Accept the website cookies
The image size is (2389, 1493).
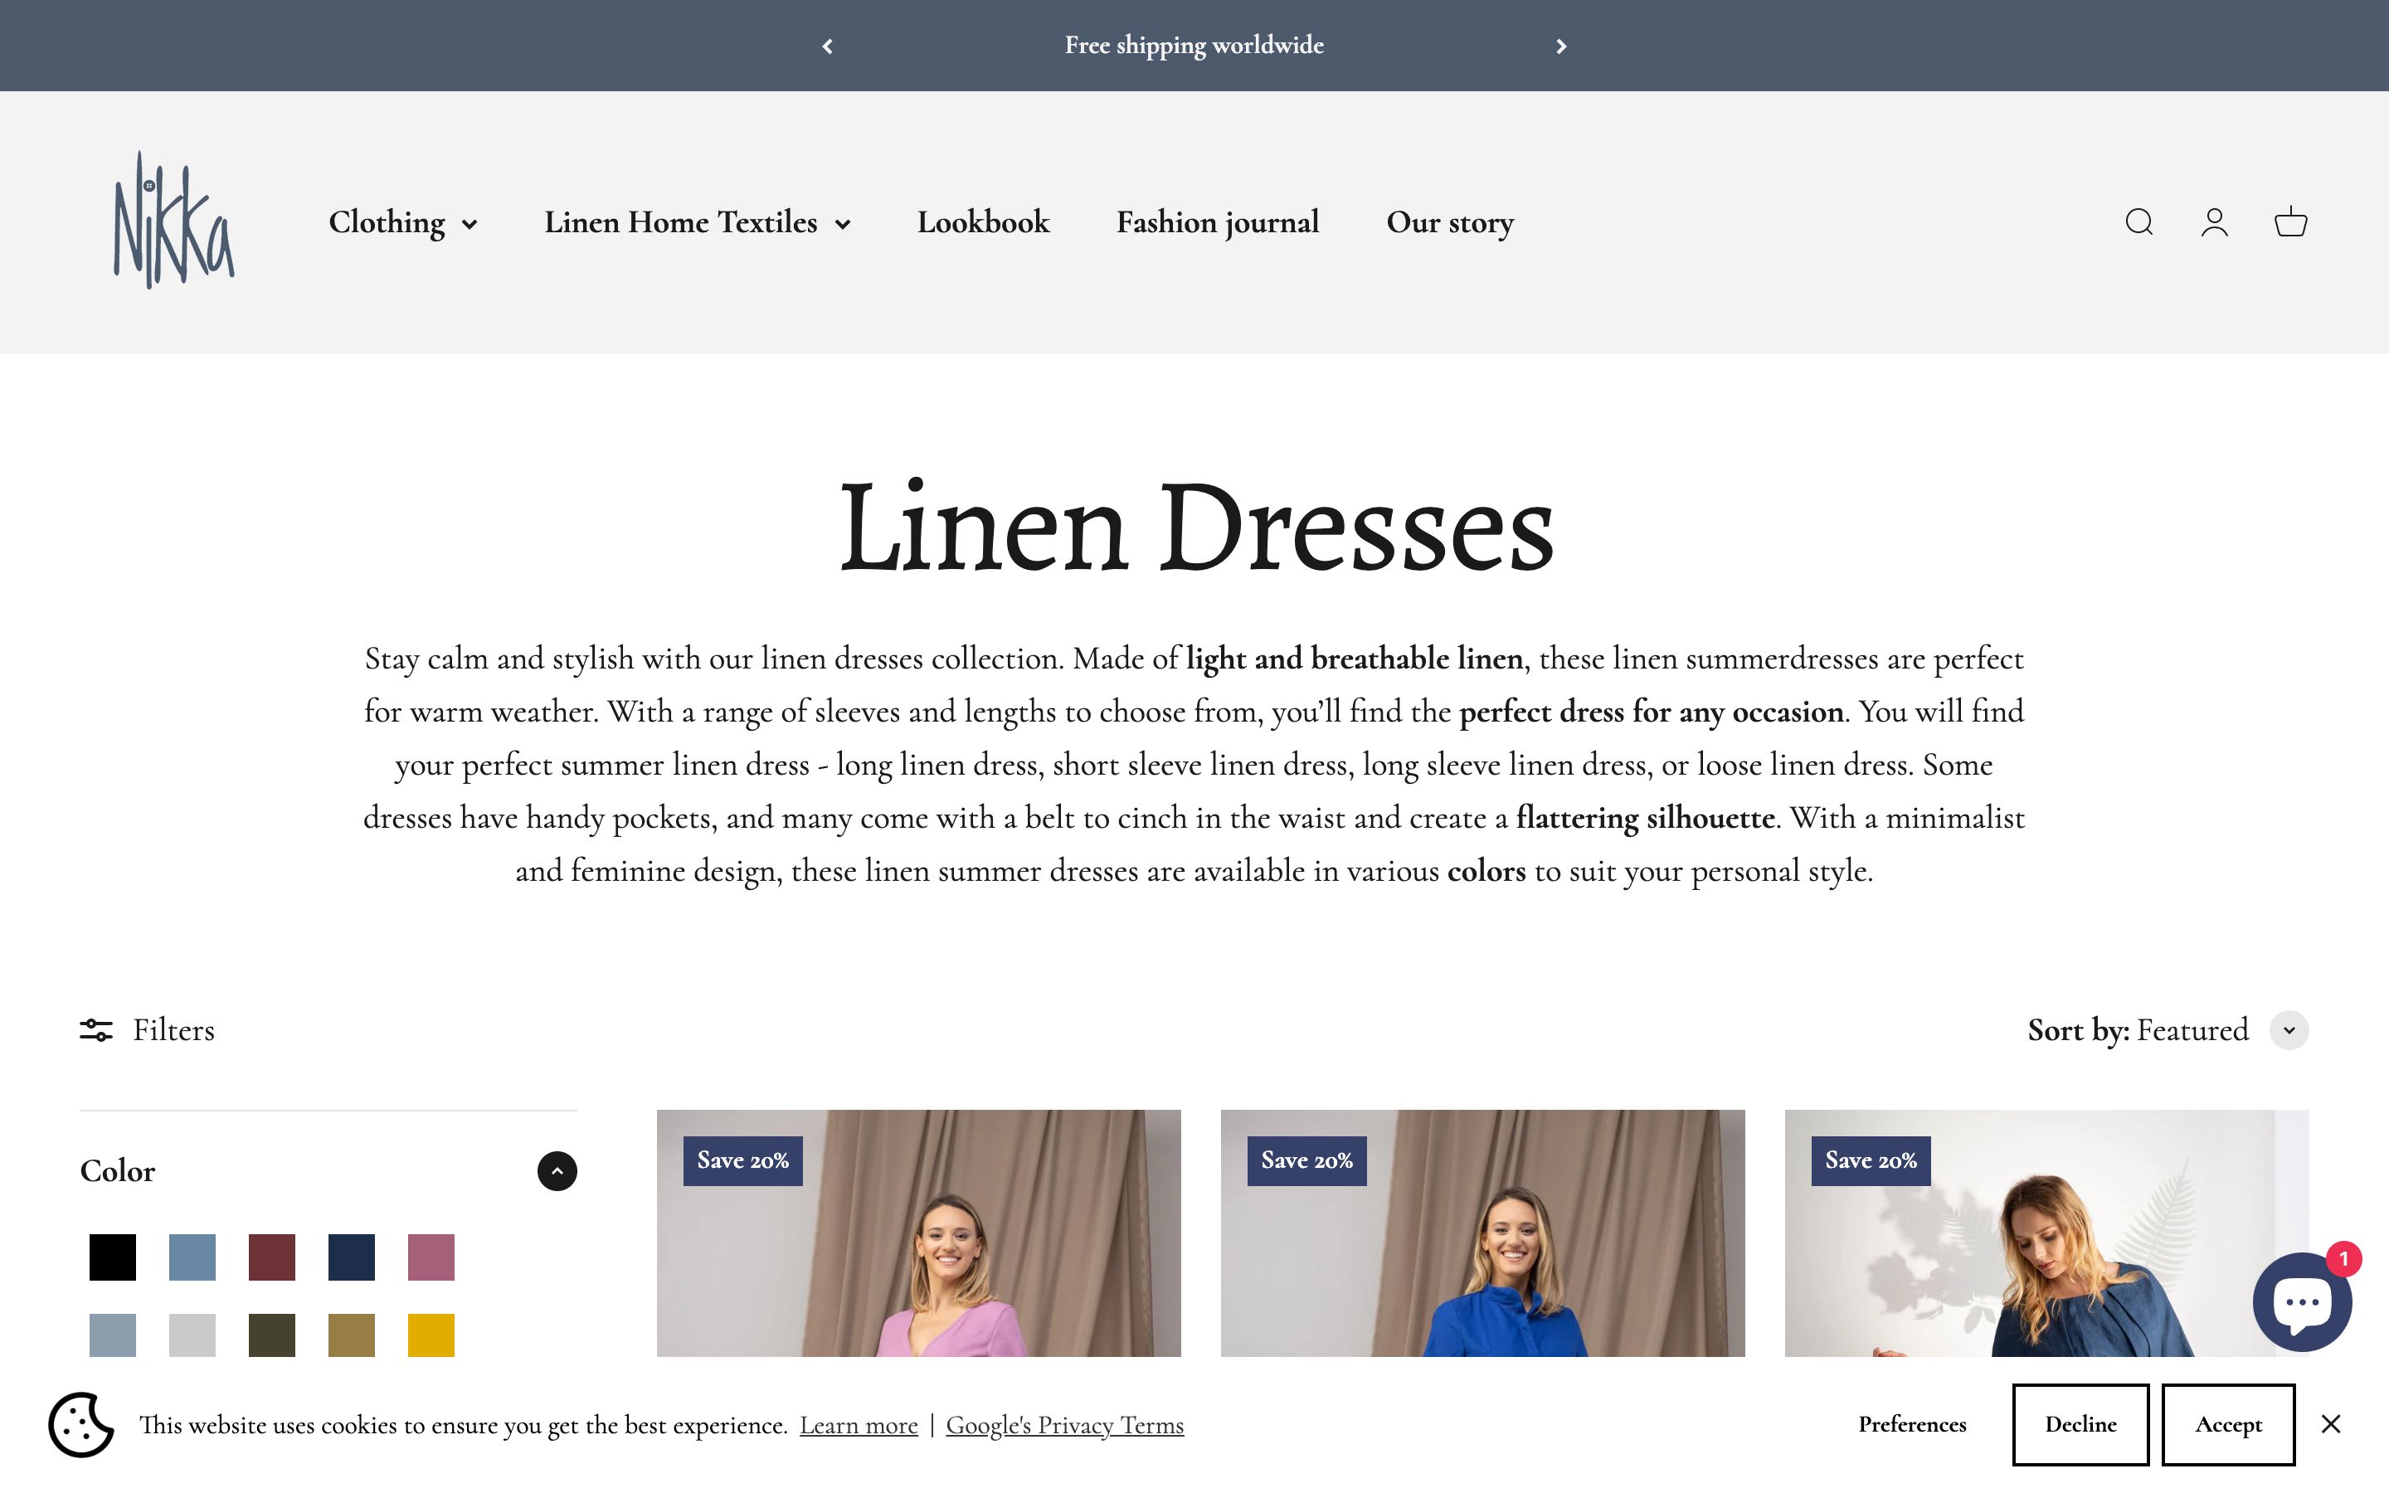click(2227, 1424)
